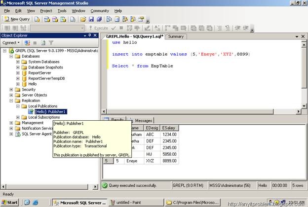Collapse the Replication folder
The width and height of the screenshot is (308, 207).
11,101
